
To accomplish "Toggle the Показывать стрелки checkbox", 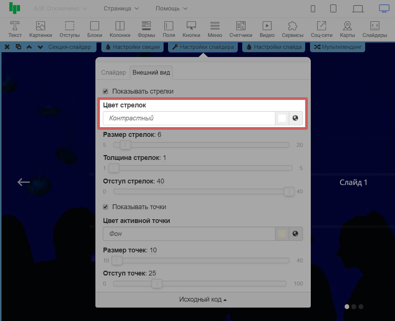I will coord(105,91).
